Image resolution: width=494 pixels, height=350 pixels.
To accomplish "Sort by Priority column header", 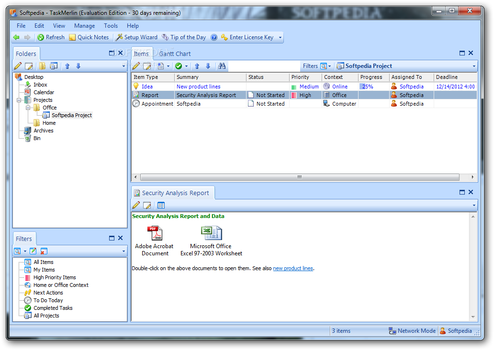I will coord(305,77).
